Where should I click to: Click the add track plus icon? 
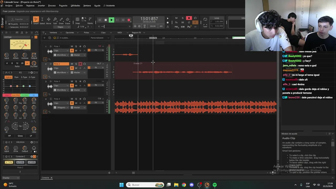[x=44, y=38]
